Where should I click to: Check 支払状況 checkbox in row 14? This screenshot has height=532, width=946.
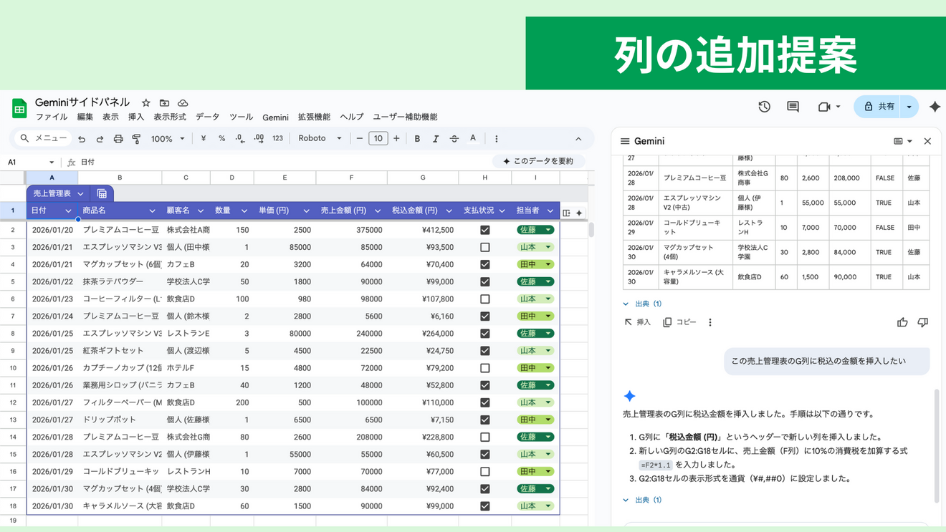[x=485, y=437]
